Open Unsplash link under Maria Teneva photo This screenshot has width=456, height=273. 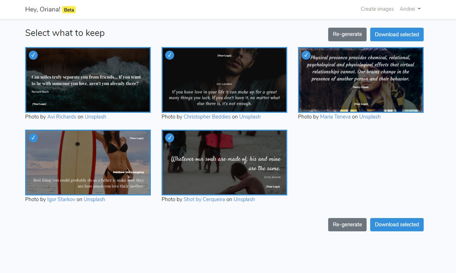point(370,117)
